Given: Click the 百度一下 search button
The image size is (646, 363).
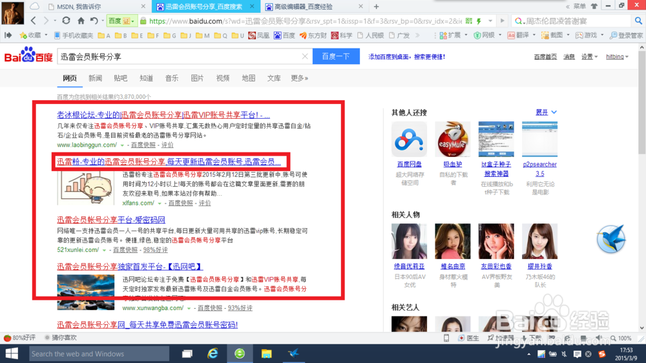Looking at the screenshot, I should (336, 56).
